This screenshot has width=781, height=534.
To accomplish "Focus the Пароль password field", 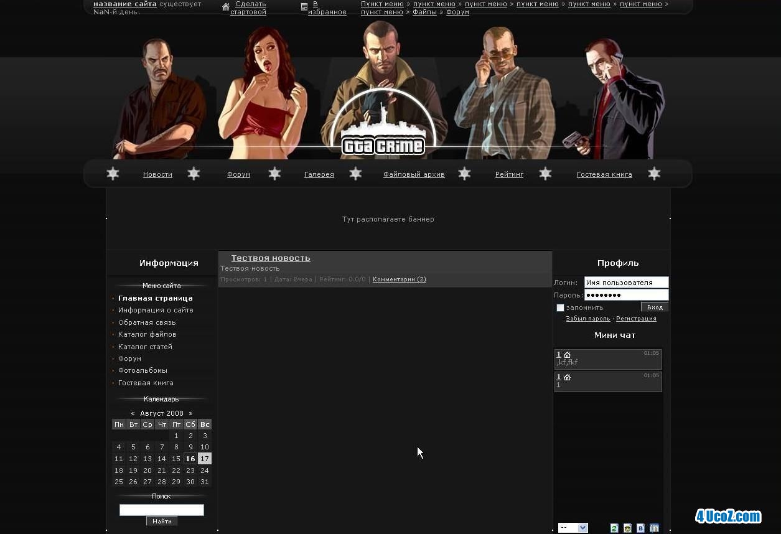I will coord(626,295).
